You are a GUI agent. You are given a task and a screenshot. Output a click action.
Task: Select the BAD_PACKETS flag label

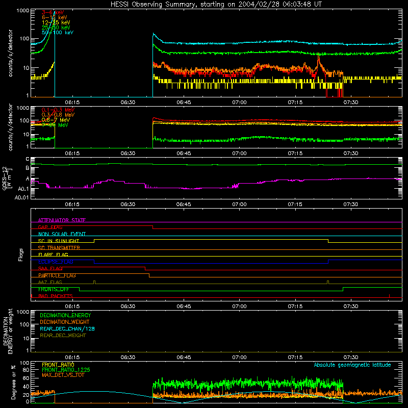pyautogui.click(x=56, y=296)
